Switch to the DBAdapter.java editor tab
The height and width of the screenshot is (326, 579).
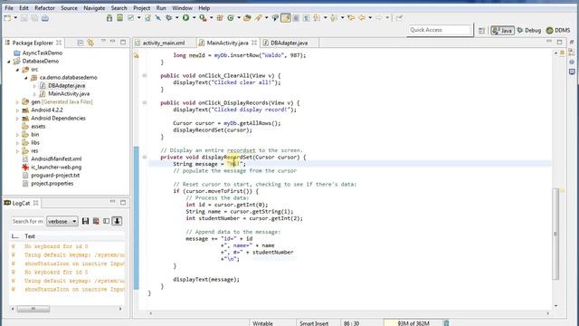pyautogui.click(x=289, y=43)
